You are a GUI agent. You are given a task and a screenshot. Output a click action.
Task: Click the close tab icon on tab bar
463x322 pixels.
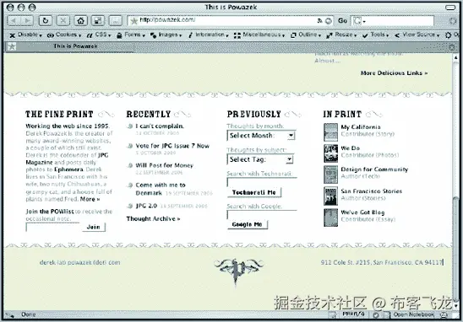[452, 46]
